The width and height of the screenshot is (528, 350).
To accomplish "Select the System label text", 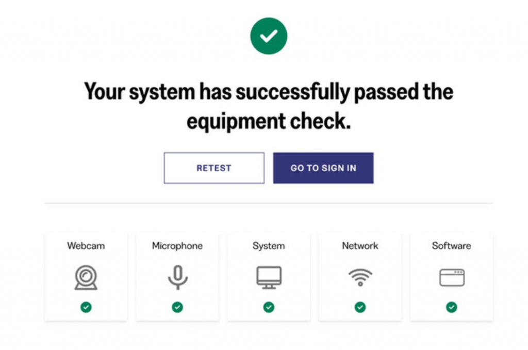I will 269,246.
